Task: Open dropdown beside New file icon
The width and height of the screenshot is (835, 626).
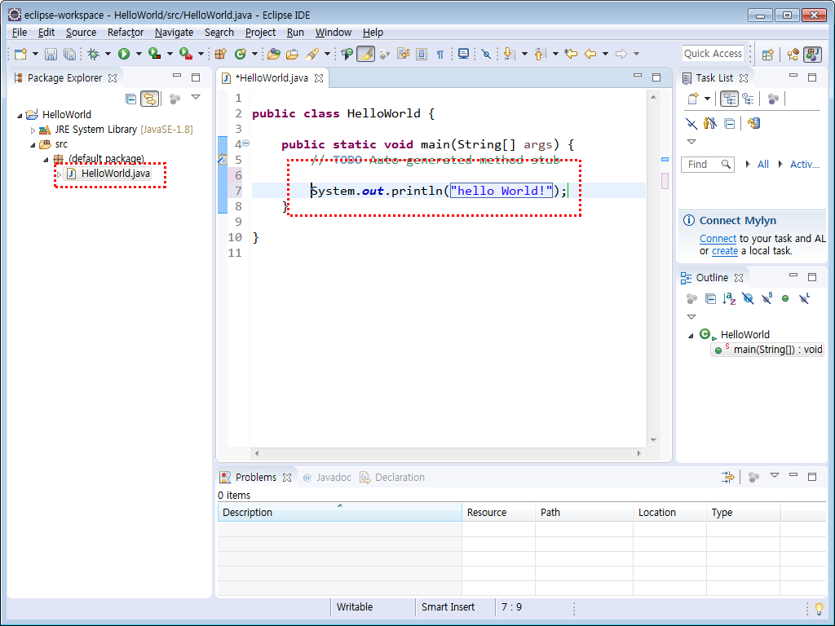Action: (35, 54)
